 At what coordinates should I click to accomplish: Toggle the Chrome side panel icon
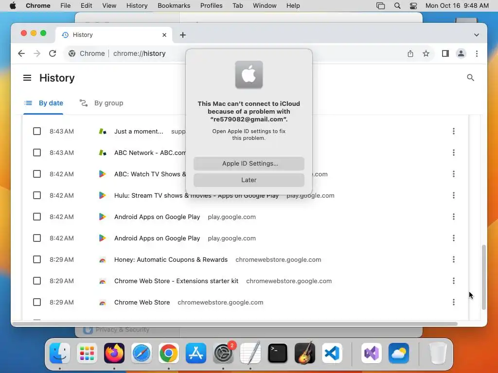pos(445,53)
